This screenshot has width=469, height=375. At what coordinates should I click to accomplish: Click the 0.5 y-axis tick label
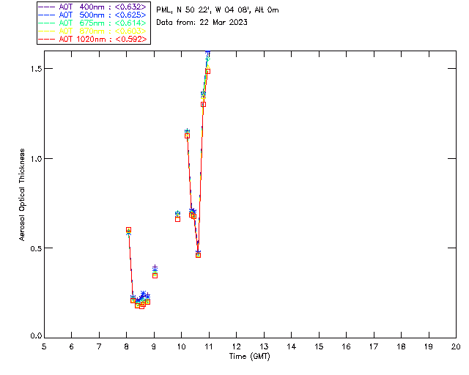[36, 248]
